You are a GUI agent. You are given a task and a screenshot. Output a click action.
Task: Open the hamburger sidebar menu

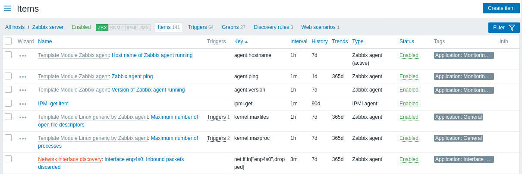tap(7, 8)
